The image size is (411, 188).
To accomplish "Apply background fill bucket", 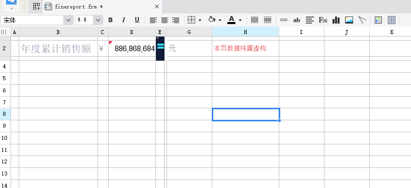I will tap(211, 20).
